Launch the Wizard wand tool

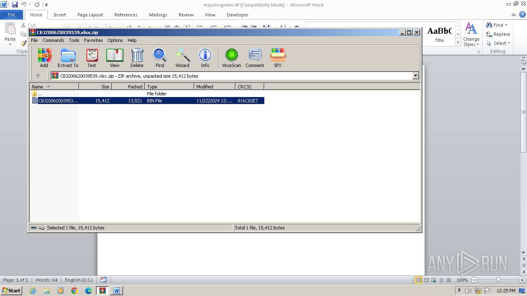click(x=182, y=58)
